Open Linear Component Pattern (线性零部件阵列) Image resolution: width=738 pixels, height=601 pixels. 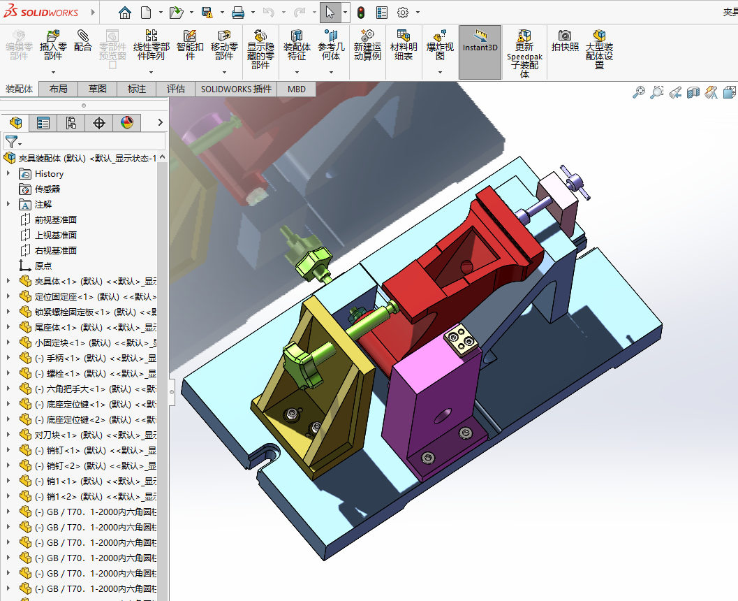point(151,45)
